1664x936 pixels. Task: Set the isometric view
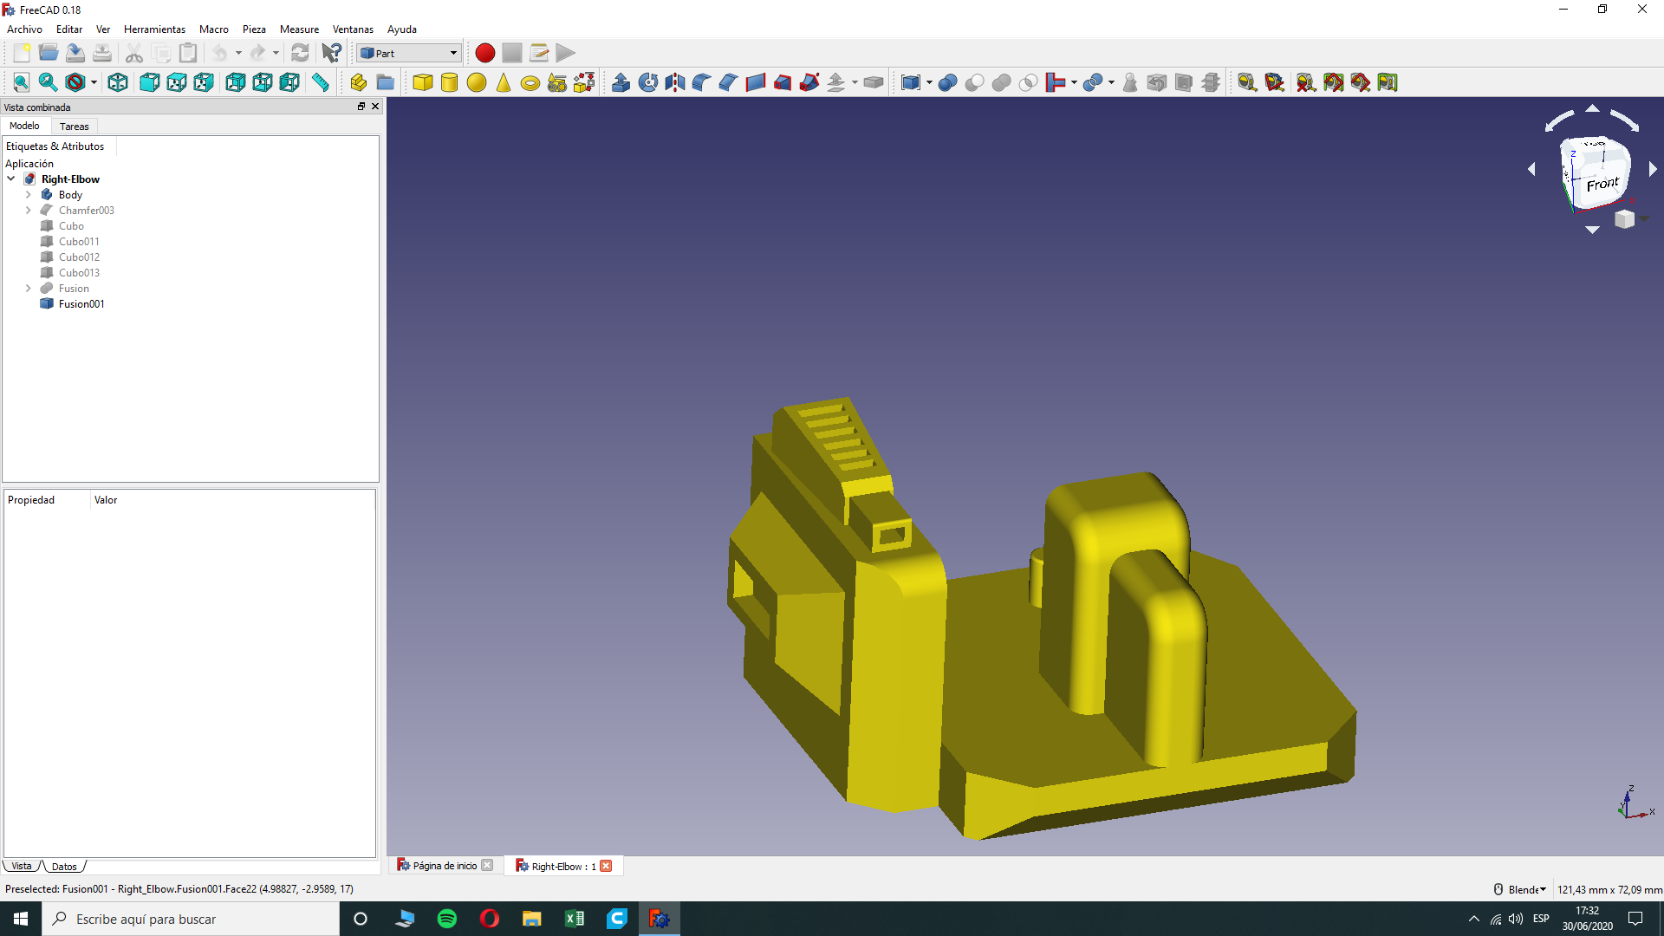click(118, 82)
